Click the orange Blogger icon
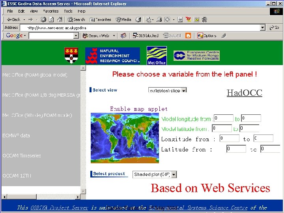Viewport: 284px width, 213px height. [188, 35]
